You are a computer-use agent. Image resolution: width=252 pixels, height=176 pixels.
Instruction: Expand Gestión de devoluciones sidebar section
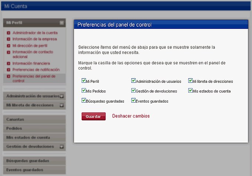(62, 147)
